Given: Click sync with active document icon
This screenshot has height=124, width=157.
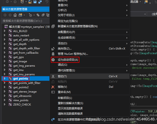Looking at the screenshot, I should point(38,15).
